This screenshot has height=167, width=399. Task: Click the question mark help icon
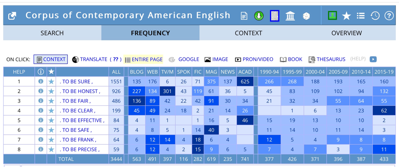coord(389,16)
